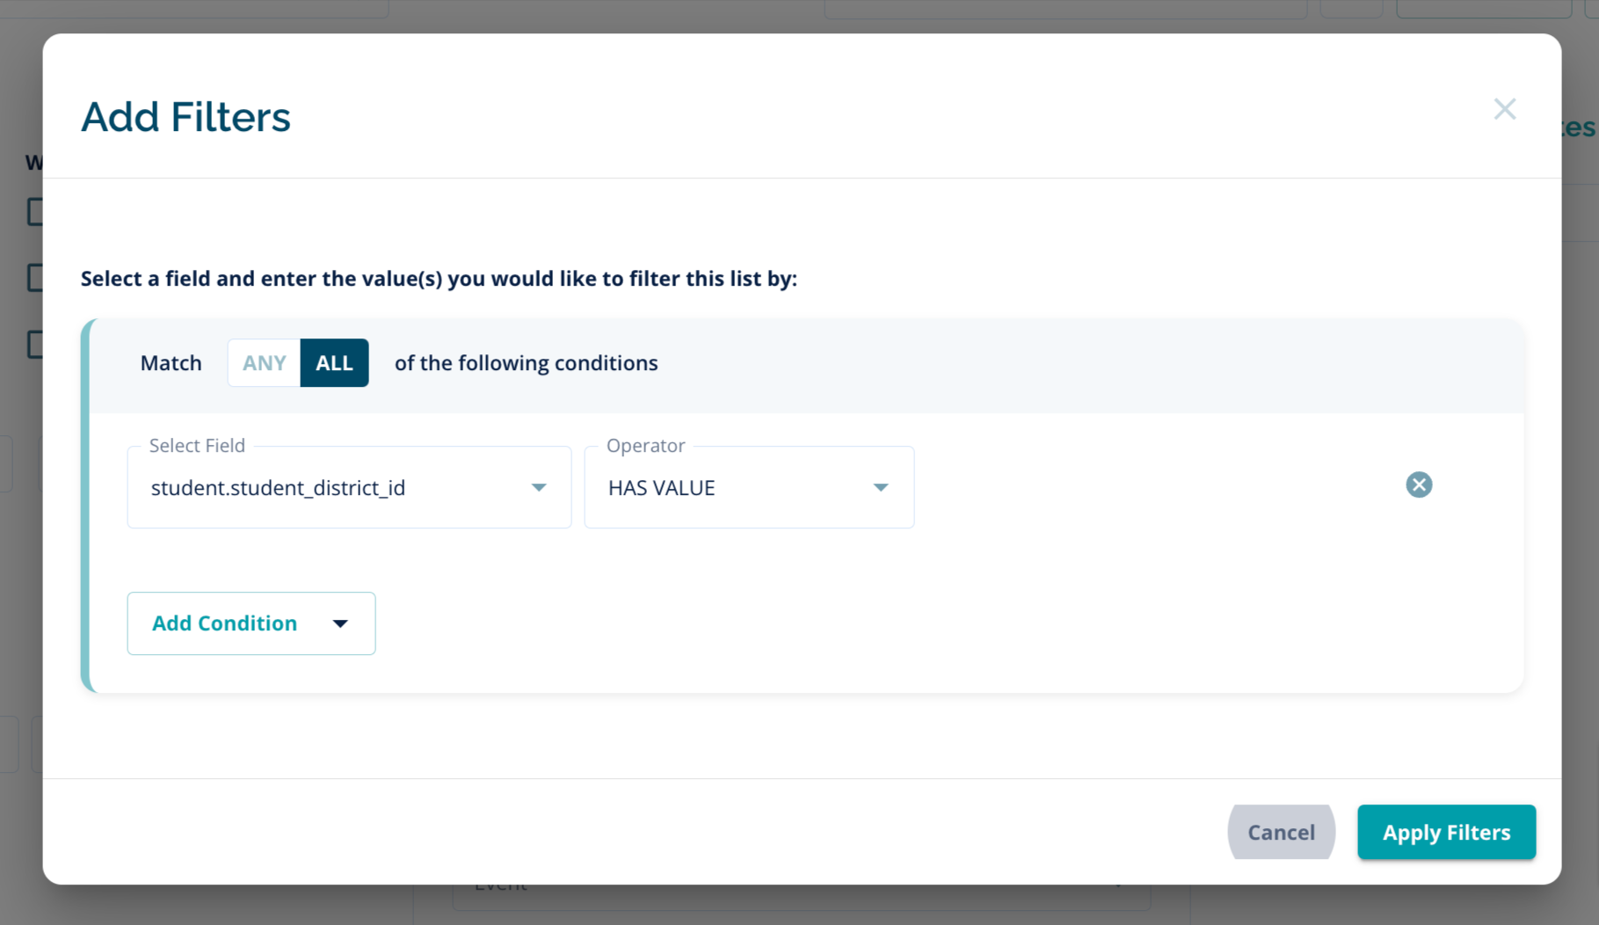Expand the Add Condition menu
Viewport: 1599px width, 925px height.
[251, 623]
